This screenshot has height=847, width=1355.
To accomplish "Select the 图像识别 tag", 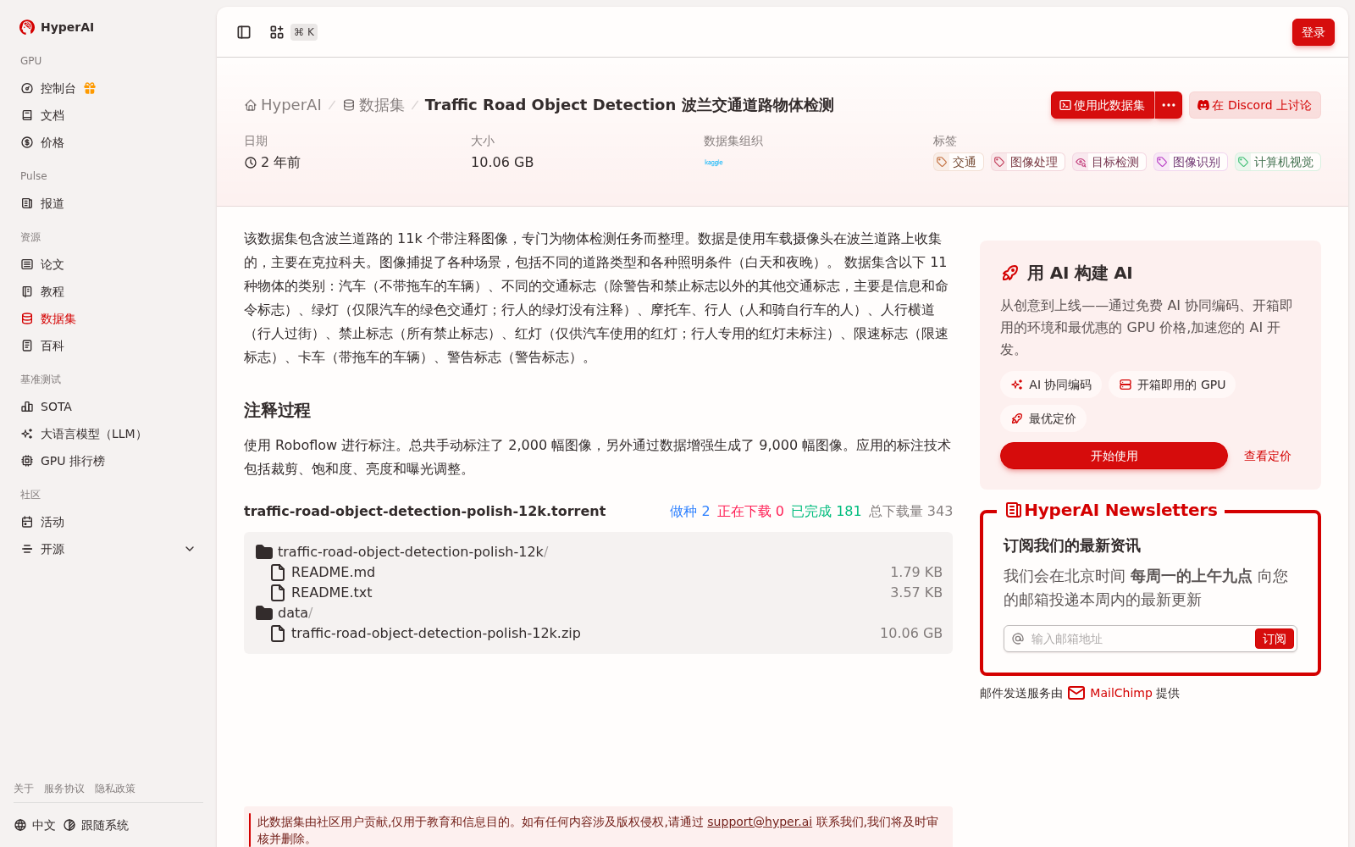I will pyautogui.click(x=1190, y=162).
